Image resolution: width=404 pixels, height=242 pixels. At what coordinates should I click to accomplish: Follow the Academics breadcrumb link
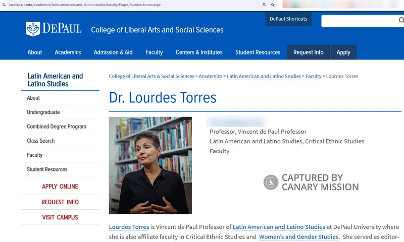click(x=211, y=76)
